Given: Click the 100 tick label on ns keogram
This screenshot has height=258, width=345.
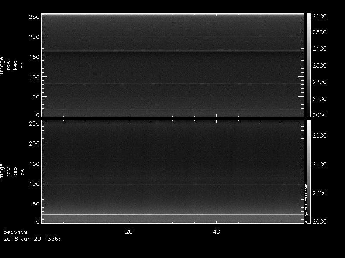Looking at the screenshot, I should 34,77.
